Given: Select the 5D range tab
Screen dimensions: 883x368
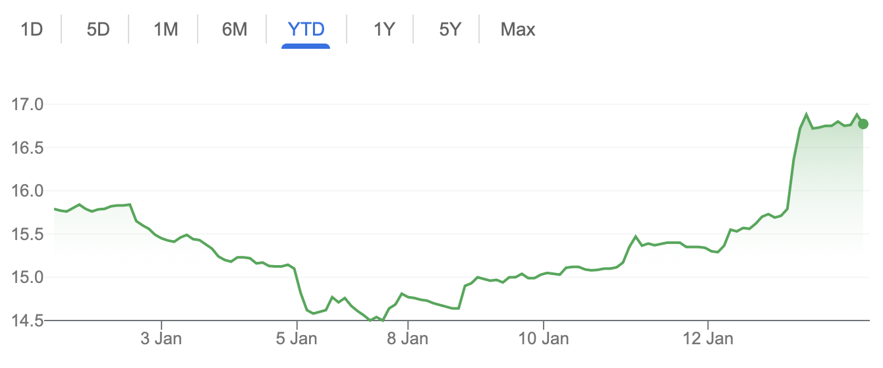Looking at the screenshot, I should 98,29.
